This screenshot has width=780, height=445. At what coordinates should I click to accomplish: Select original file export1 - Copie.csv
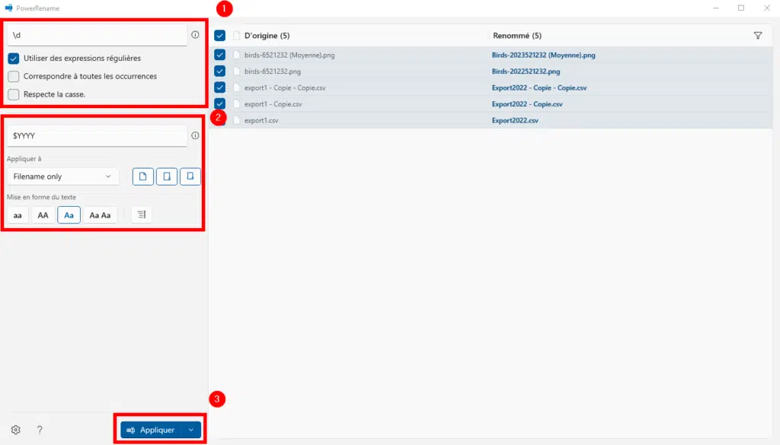[273, 104]
